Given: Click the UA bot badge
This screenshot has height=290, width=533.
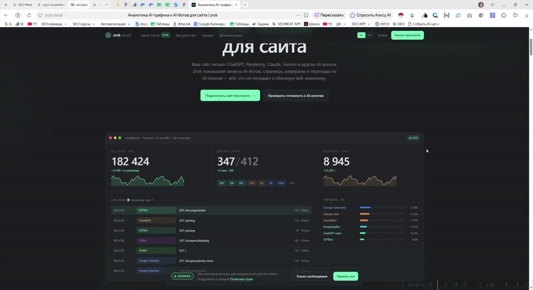Looking at the screenshot, I should click(x=232, y=183).
